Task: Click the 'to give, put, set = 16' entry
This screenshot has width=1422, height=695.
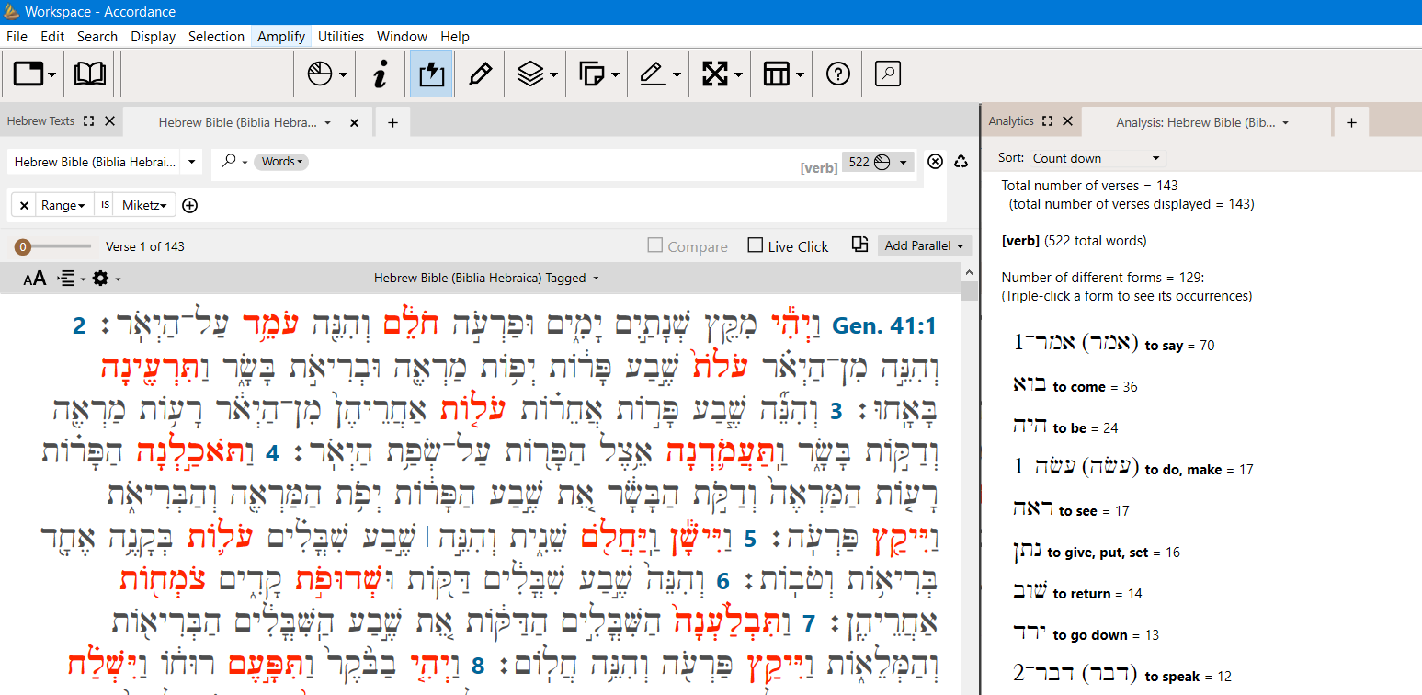Action: [x=1096, y=552]
